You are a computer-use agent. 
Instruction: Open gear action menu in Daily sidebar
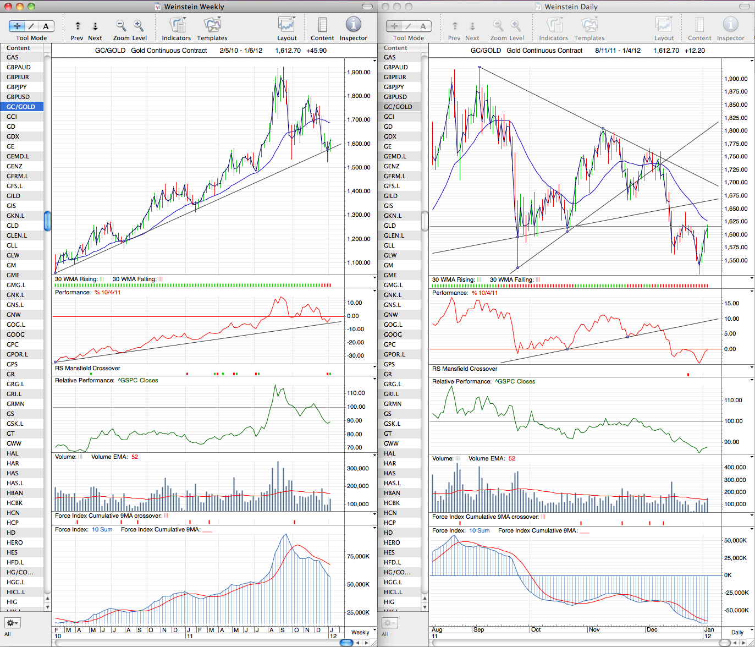390,623
